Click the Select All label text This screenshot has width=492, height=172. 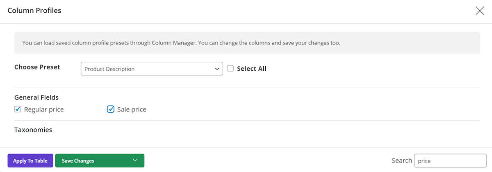(x=252, y=69)
